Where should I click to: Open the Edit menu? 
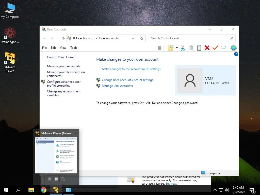53,48
